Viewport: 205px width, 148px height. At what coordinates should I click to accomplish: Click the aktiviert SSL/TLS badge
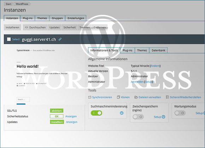pos(57,111)
